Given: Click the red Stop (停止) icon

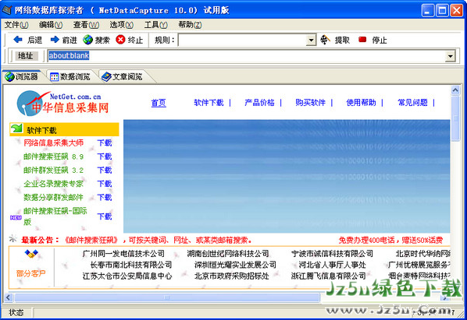Looking at the screenshot, I should click(x=362, y=40).
